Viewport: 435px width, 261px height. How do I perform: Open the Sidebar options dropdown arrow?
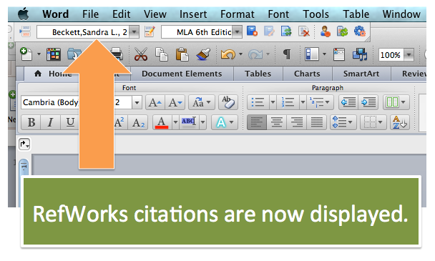(x=324, y=54)
